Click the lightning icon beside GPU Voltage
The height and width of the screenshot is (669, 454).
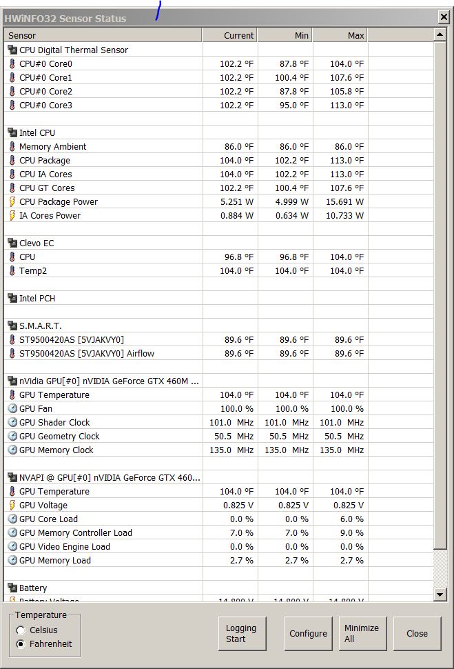[12, 505]
